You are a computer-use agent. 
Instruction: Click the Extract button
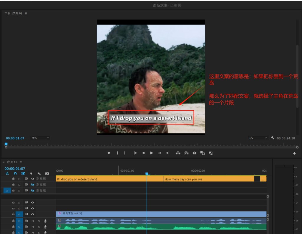[x=186, y=153]
